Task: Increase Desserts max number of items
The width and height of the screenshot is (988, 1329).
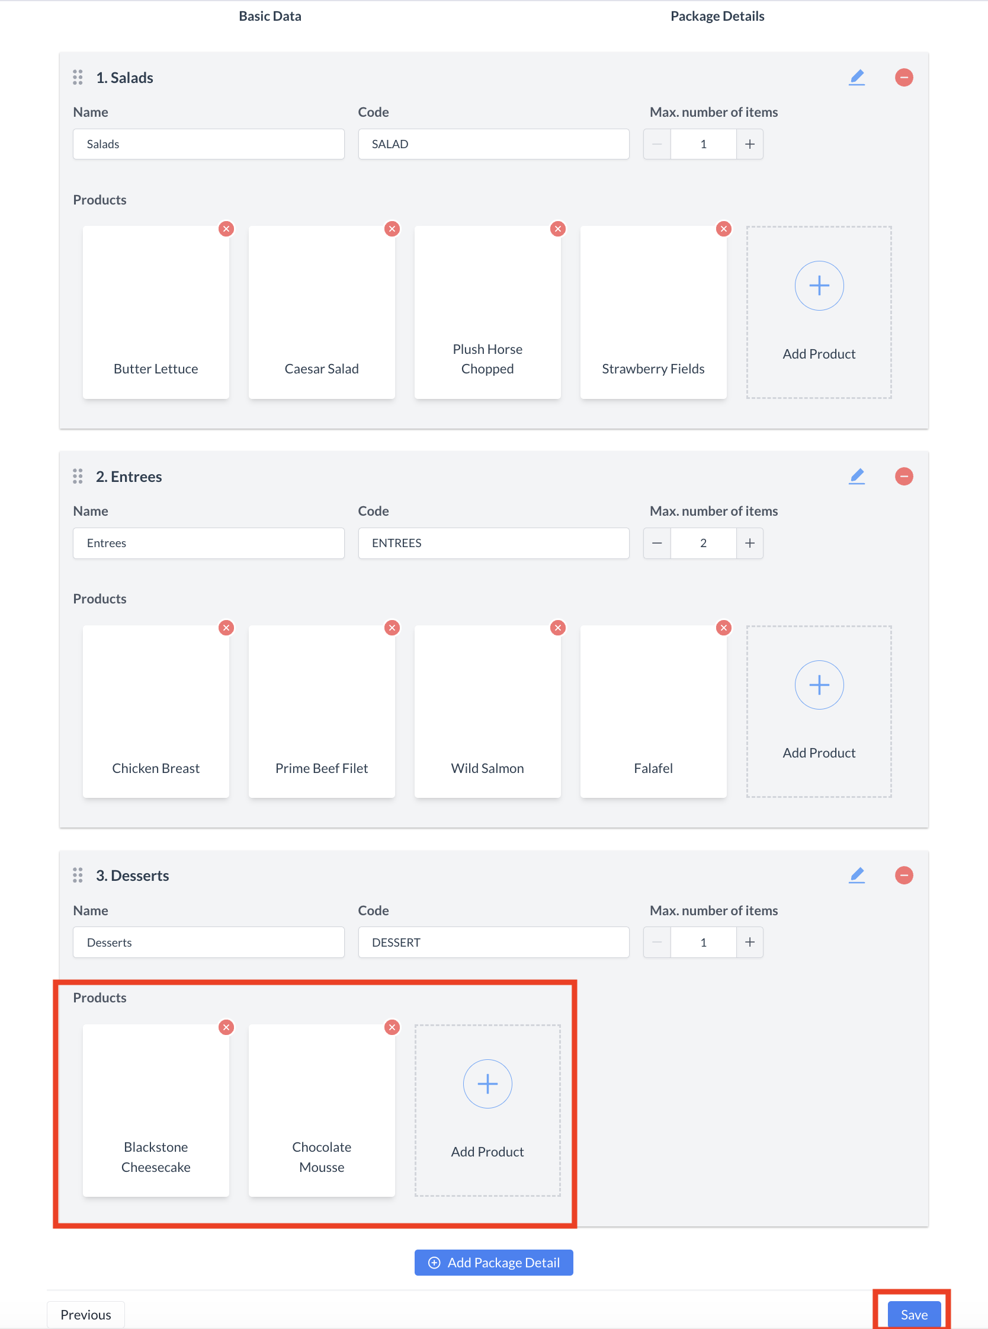Action: point(749,943)
